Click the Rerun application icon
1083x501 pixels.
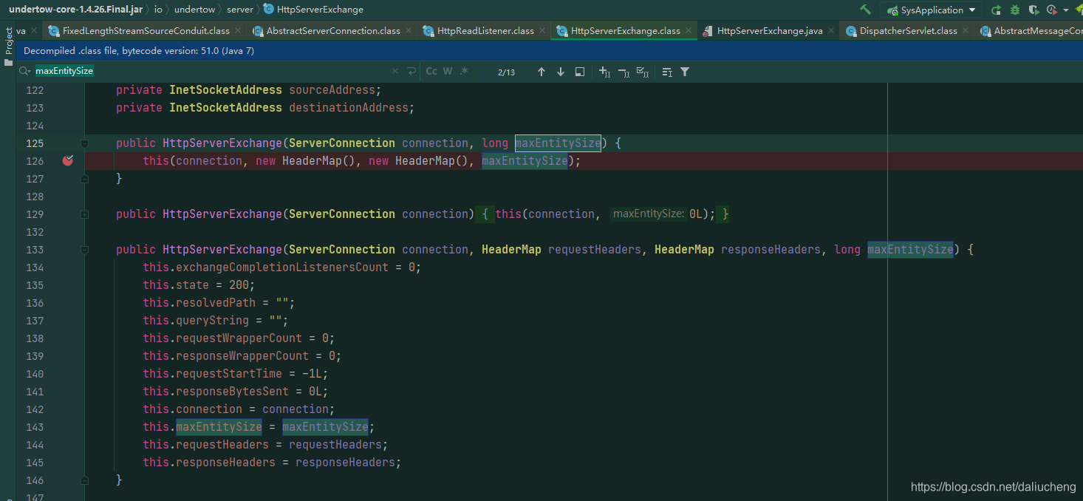(996, 10)
